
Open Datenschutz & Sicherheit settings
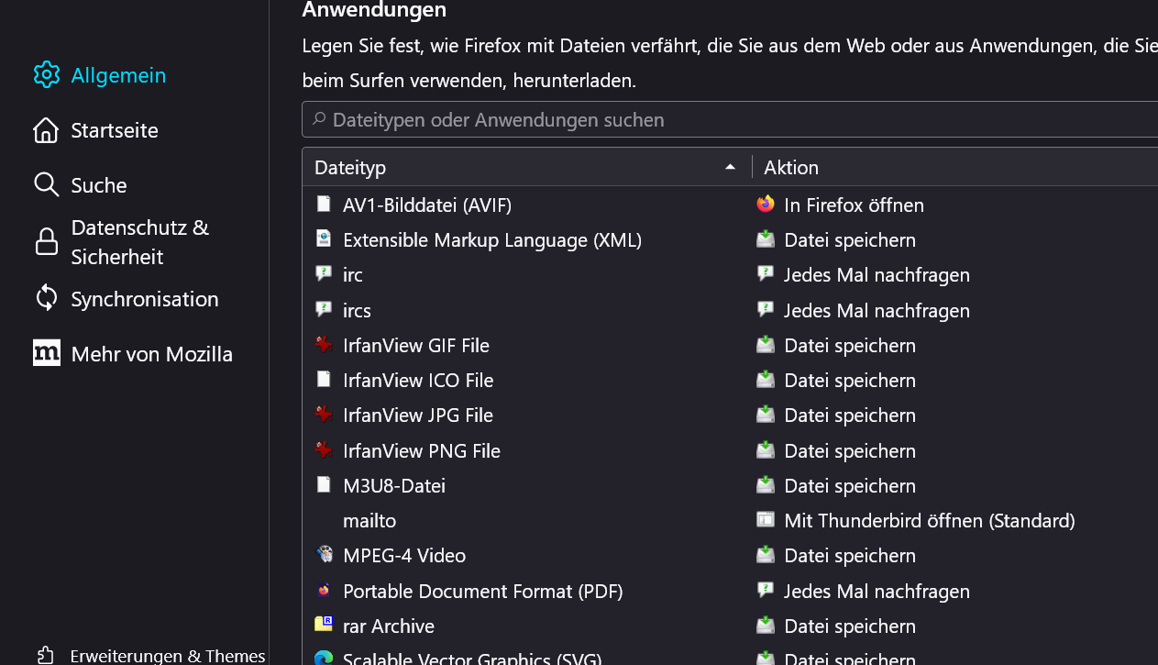[x=140, y=242]
